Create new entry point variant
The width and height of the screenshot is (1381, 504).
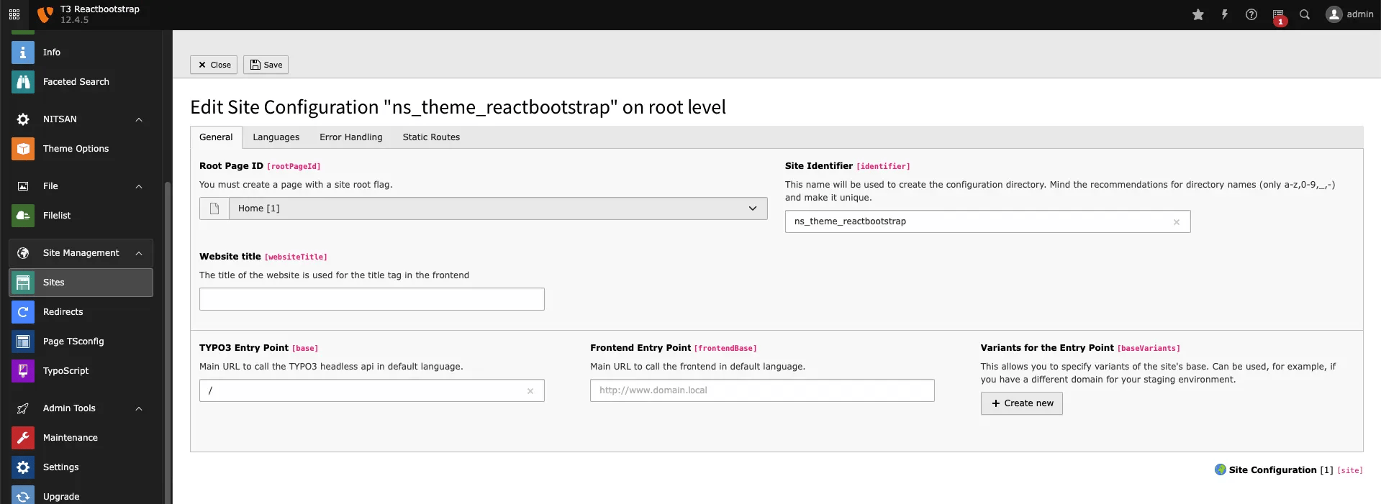[x=1021, y=403]
